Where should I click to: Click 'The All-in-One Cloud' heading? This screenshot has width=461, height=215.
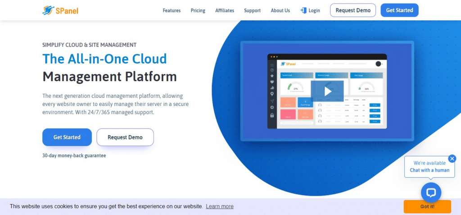coord(104,59)
